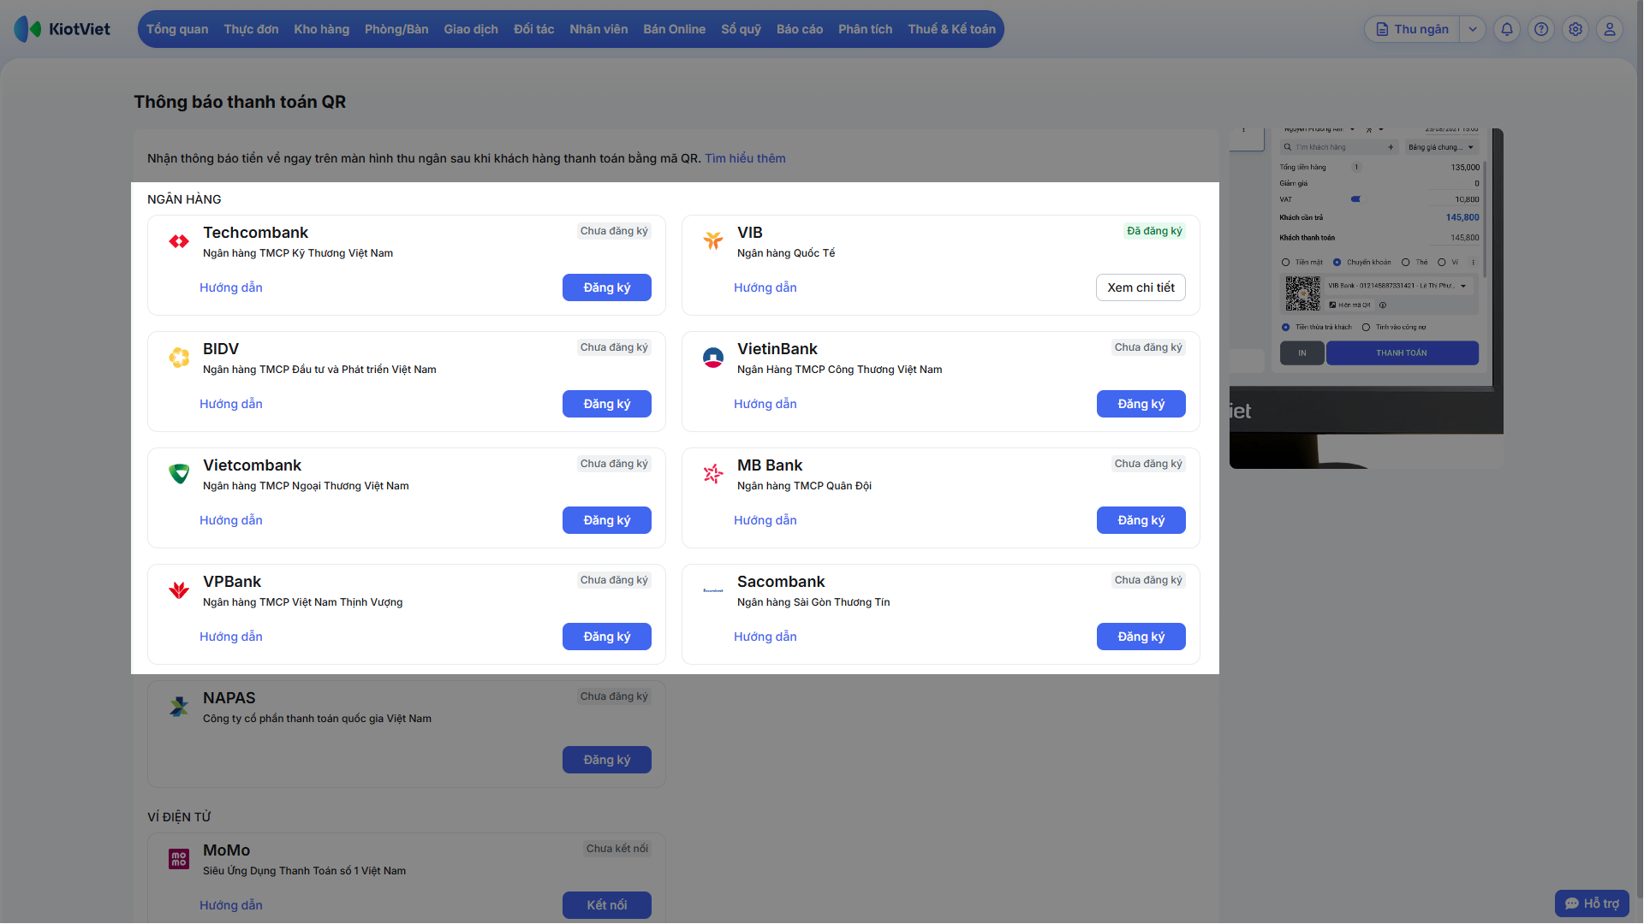Click Sacombank Chưa đăng ký status badge
1644x924 pixels.
(x=1148, y=580)
